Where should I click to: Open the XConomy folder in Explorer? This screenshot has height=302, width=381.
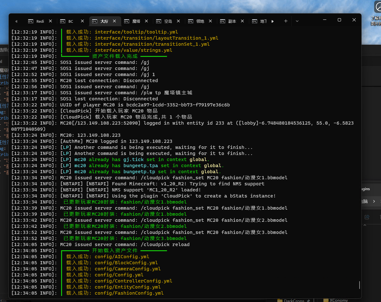click(339, 300)
